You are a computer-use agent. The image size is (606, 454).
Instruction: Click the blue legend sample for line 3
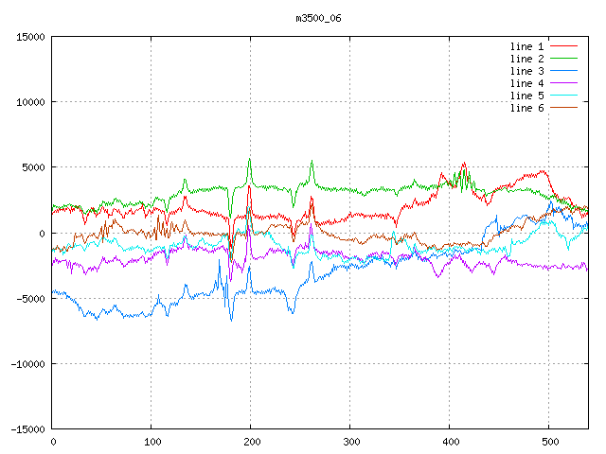(563, 71)
